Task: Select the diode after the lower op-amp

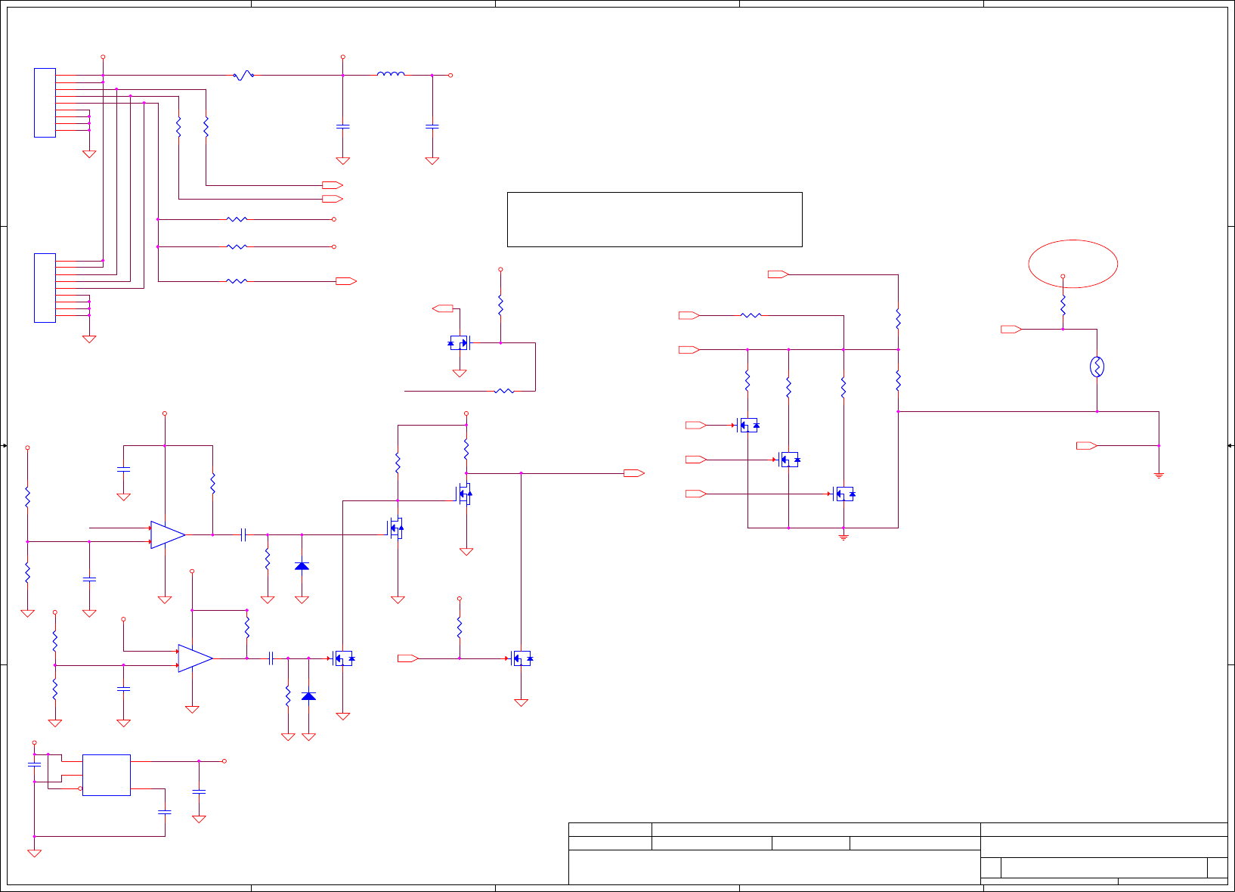Action: pyautogui.click(x=308, y=695)
